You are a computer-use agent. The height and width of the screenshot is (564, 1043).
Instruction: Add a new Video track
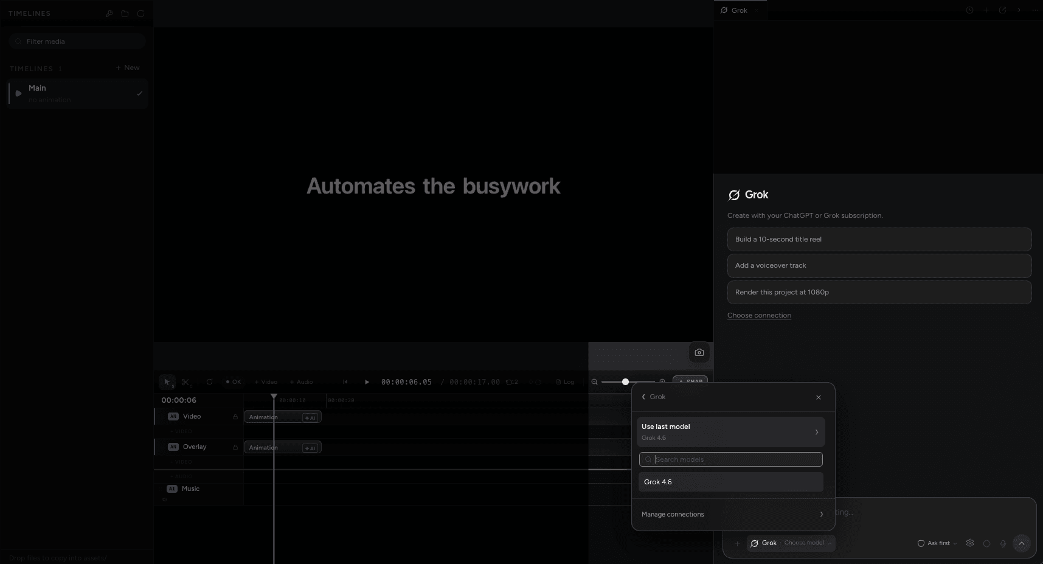pos(266,382)
